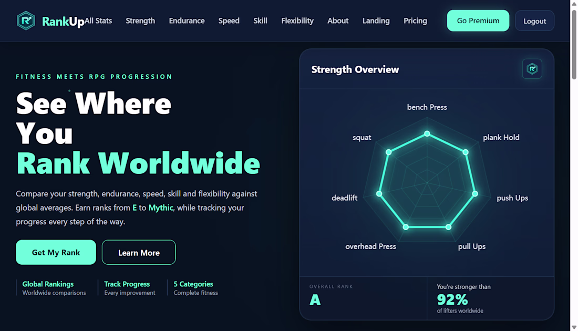Click the push Ups axis label

512,198
